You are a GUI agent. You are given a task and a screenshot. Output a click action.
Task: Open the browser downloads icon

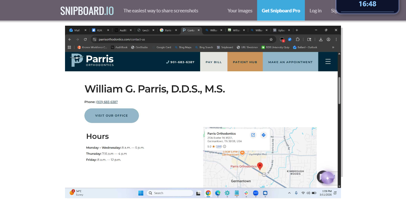tap(321, 39)
